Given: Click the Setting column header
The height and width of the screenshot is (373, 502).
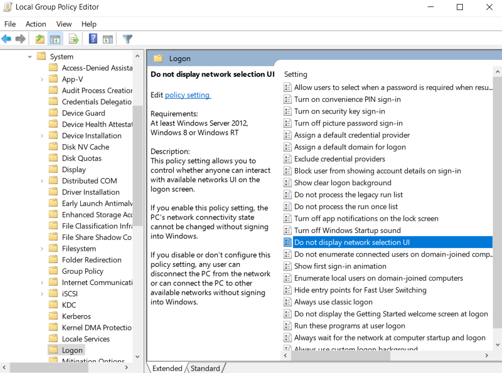Looking at the screenshot, I should point(296,74).
